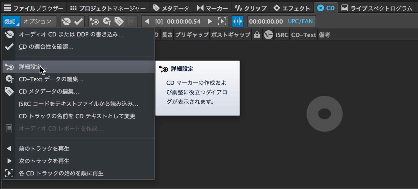
Task: Choose ISRC コードをテキストファイルから読み込み menu item
Action: 79,104
